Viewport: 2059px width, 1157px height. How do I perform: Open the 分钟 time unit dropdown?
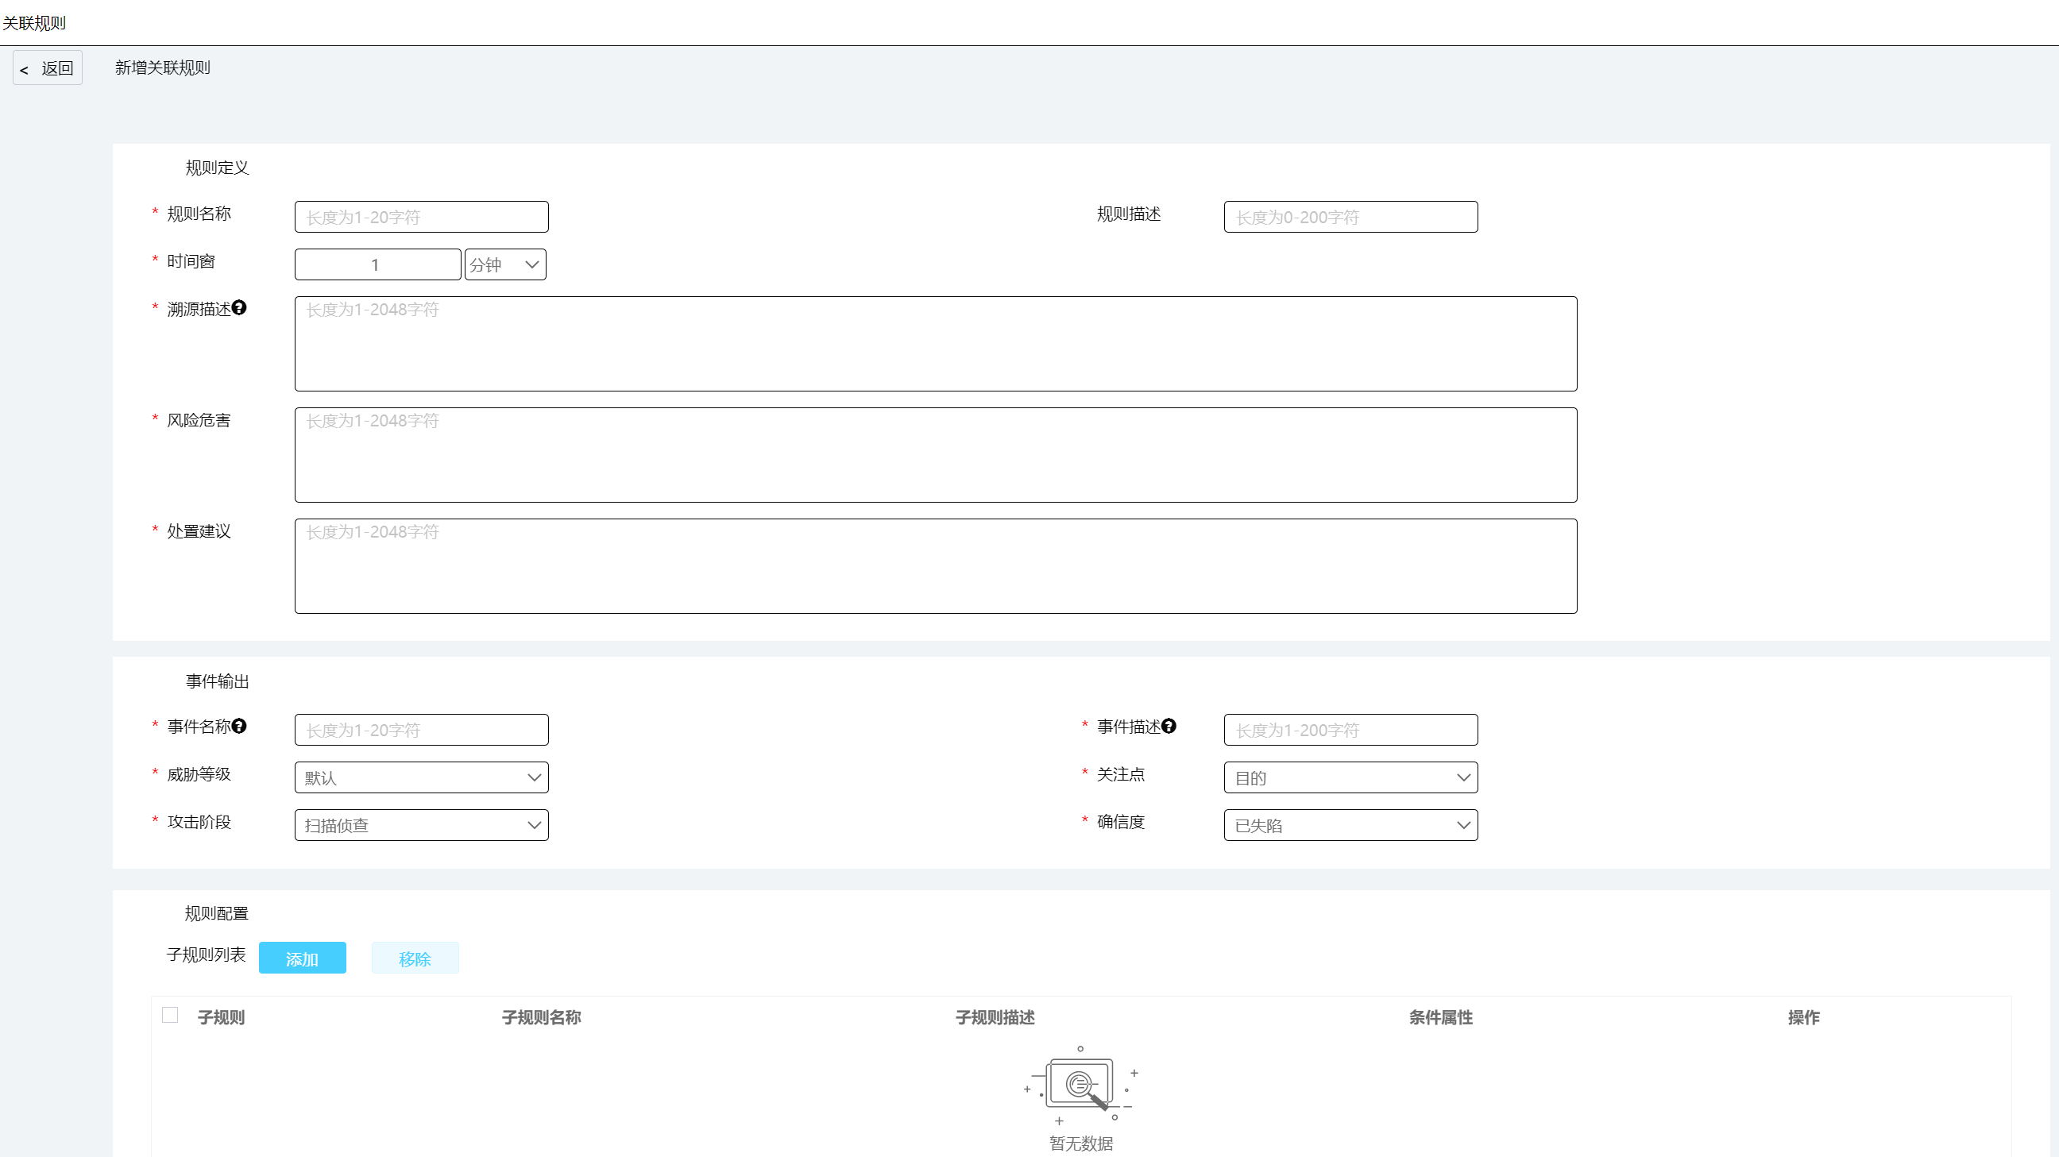point(505,264)
